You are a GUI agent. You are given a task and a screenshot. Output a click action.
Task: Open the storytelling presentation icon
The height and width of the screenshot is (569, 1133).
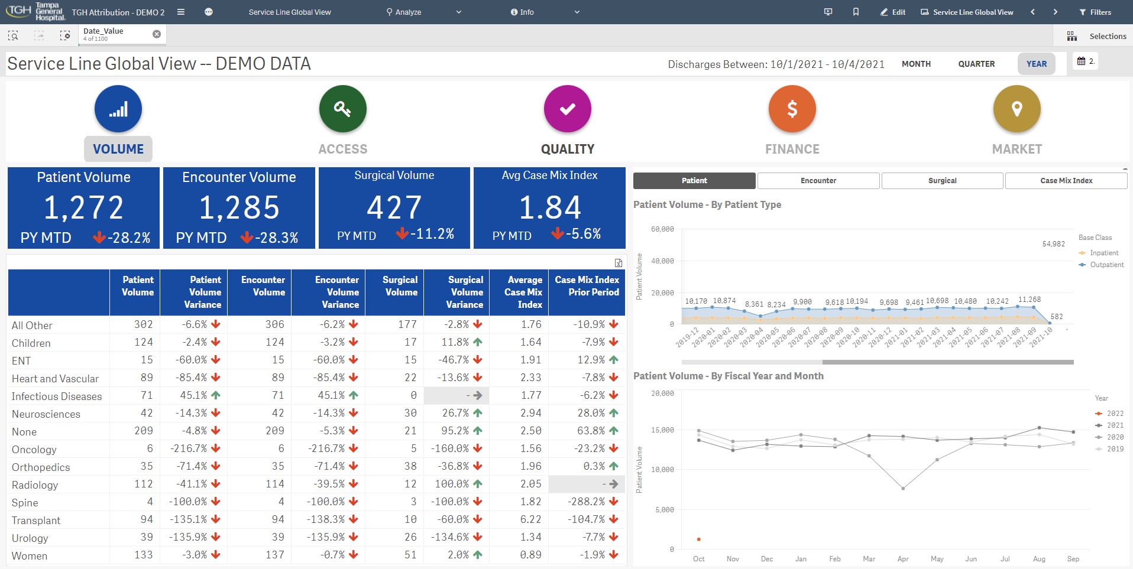tap(828, 12)
